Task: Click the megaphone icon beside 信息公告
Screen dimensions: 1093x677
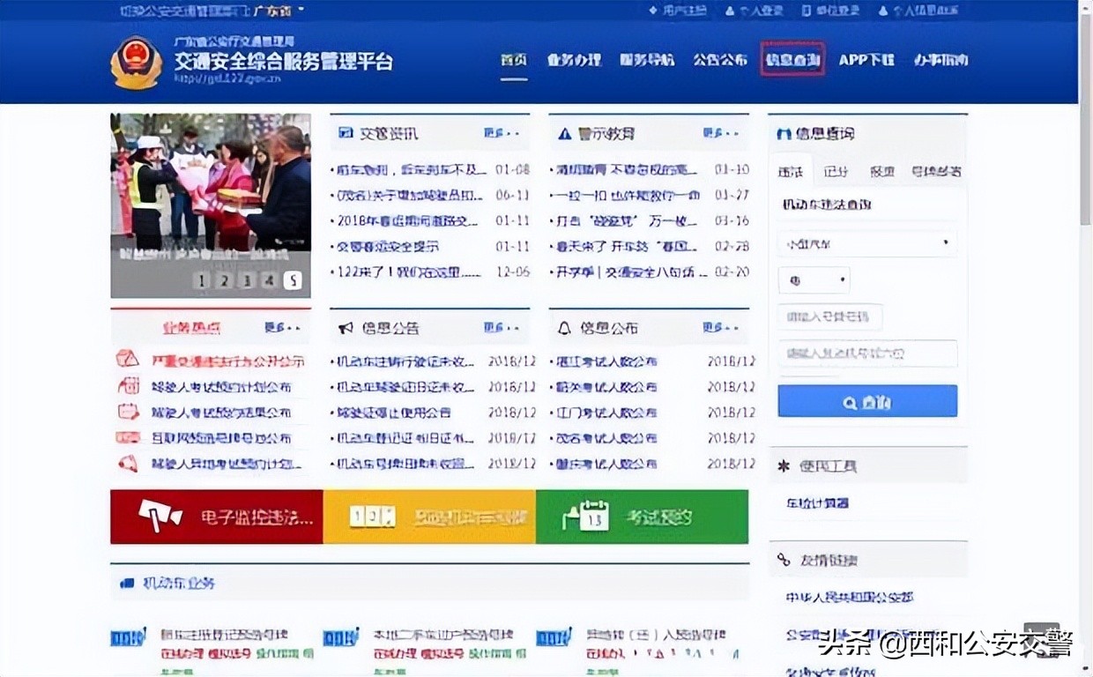Action: [346, 328]
